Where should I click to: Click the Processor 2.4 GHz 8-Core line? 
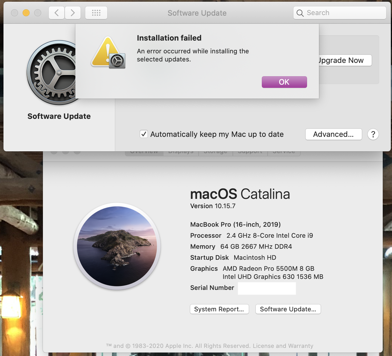click(252, 235)
